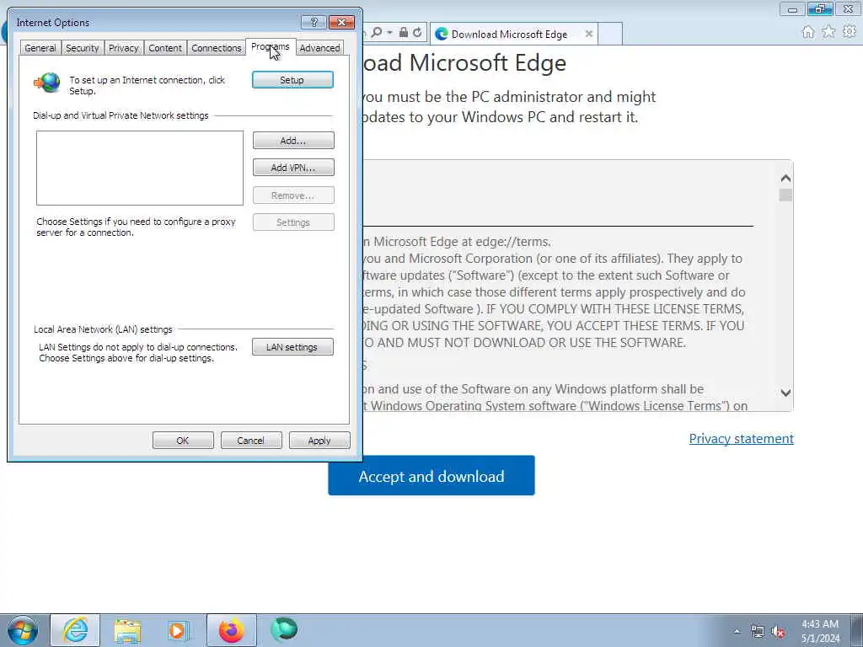
Task: Click the network tray icon
Action: tap(758, 632)
